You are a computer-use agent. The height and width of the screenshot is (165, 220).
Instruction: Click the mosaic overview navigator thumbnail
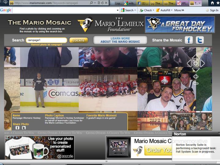[x=190, y=121]
